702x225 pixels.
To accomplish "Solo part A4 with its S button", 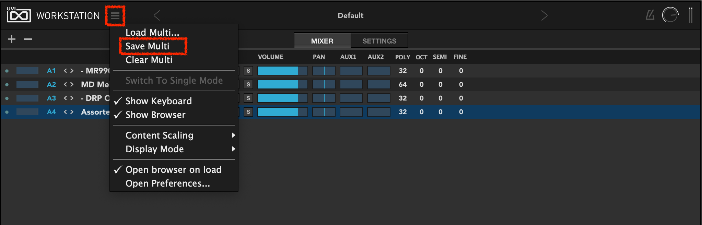I will coord(248,112).
